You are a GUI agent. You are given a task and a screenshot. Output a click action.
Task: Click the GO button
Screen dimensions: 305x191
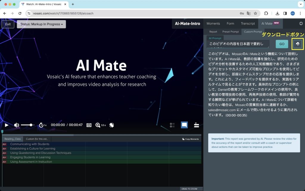[x=282, y=44]
